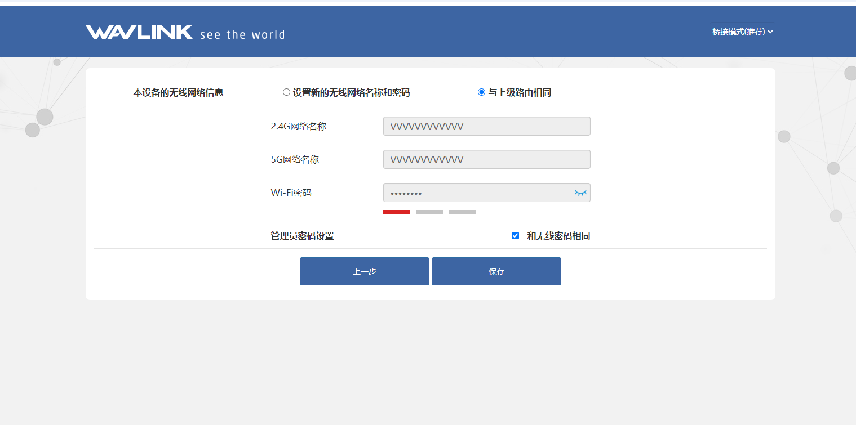Click the 本设备的无线网络信息 heading
The height and width of the screenshot is (425, 856).
coord(178,92)
